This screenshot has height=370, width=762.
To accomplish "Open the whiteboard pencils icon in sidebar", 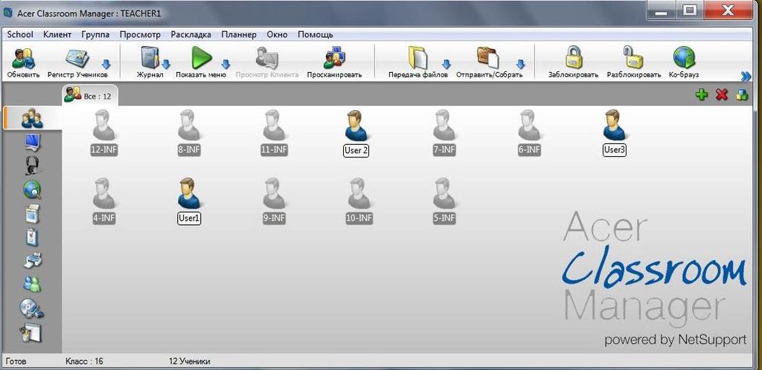I will coord(32,333).
